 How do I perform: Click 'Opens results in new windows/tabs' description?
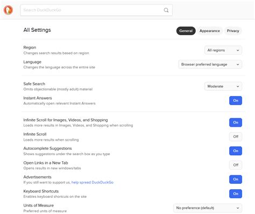52,168
